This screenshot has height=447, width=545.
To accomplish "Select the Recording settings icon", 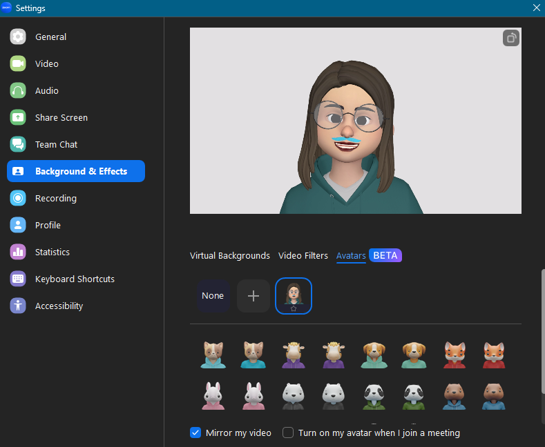I will click(18, 199).
